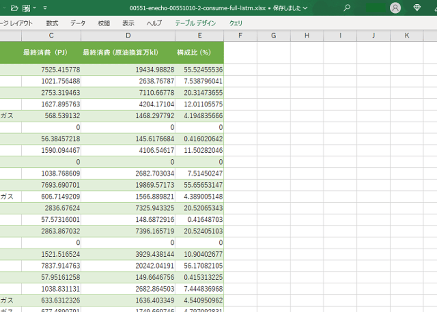Select cell with value 633.6312326
437x312 pixels.
point(51,301)
